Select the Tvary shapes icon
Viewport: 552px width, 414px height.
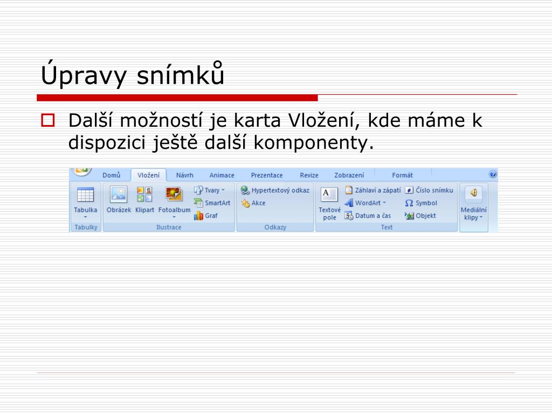point(198,190)
